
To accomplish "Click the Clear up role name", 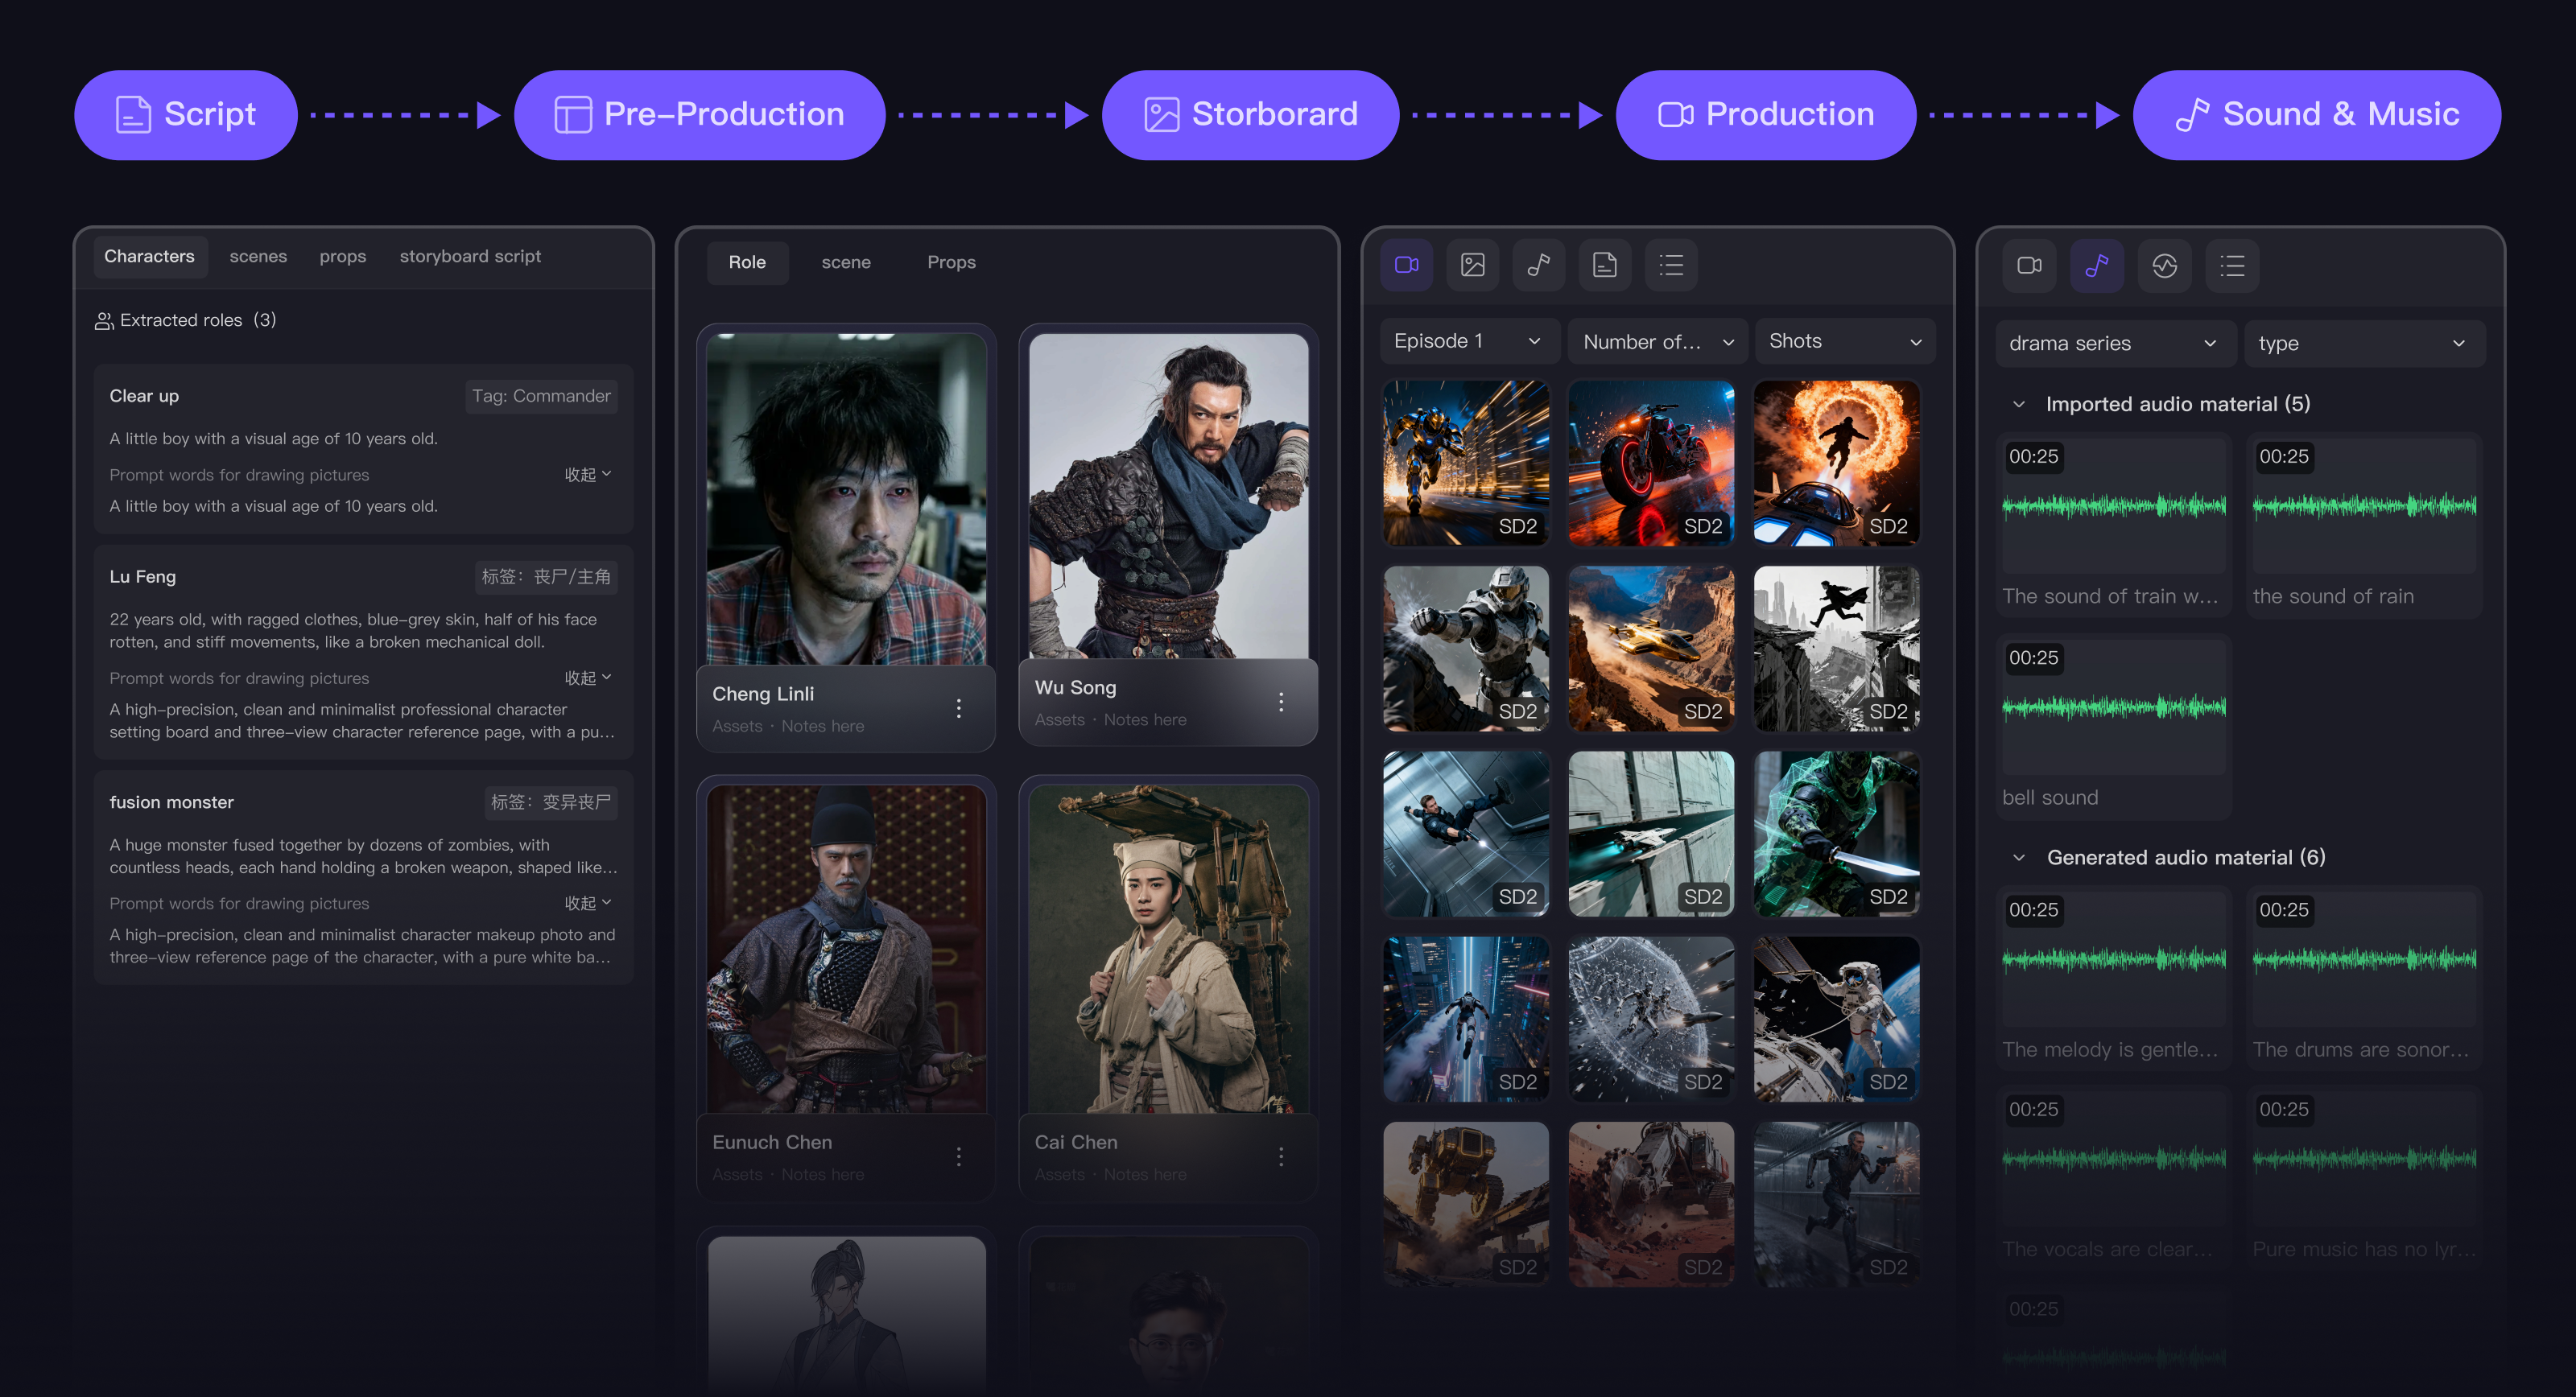I will click(144, 396).
